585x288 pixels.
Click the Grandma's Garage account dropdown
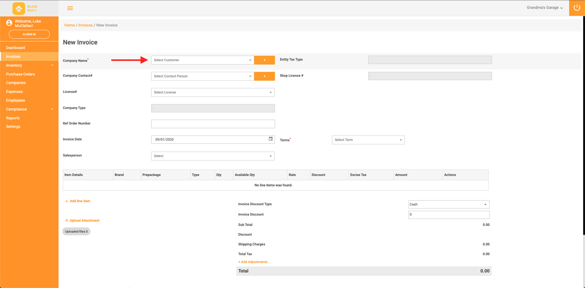pyautogui.click(x=545, y=7)
